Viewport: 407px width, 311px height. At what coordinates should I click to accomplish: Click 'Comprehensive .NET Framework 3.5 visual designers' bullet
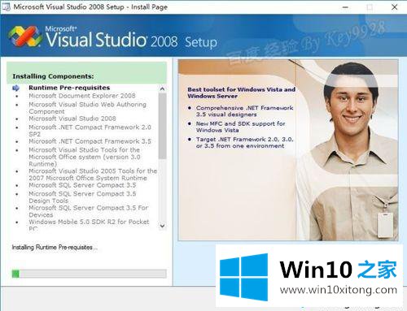pyautogui.click(x=244, y=111)
